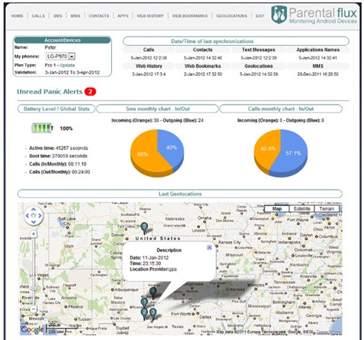Switch the map to Map view
This screenshot has height=340, width=364.
[x=277, y=209]
